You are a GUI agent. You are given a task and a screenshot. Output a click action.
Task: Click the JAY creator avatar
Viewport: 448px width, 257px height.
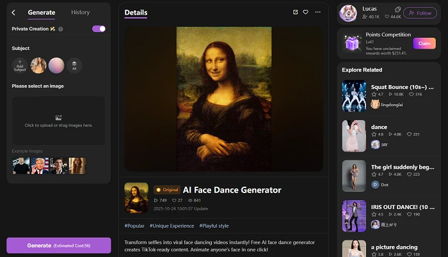tap(375, 144)
